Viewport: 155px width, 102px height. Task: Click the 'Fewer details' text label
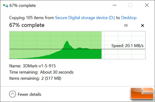[x=29, y=94]
